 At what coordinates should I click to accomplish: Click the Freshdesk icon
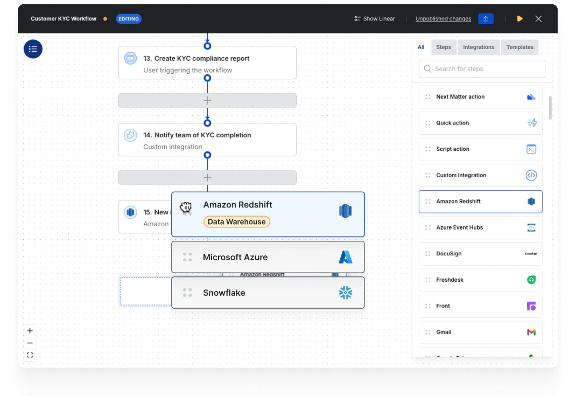pyautogui.click(x=531, y=280)
